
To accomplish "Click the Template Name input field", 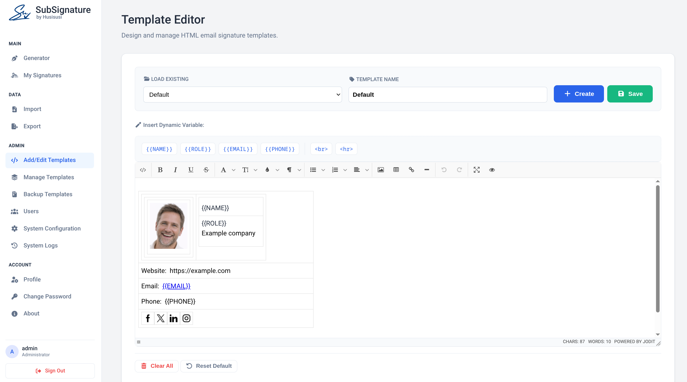I will click(x=447, y=94).
